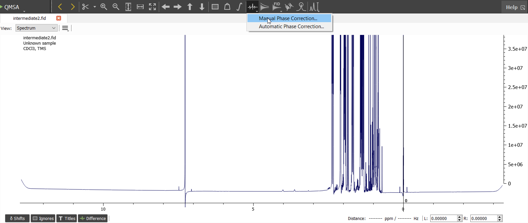Open the hamburger options menu

65,28
